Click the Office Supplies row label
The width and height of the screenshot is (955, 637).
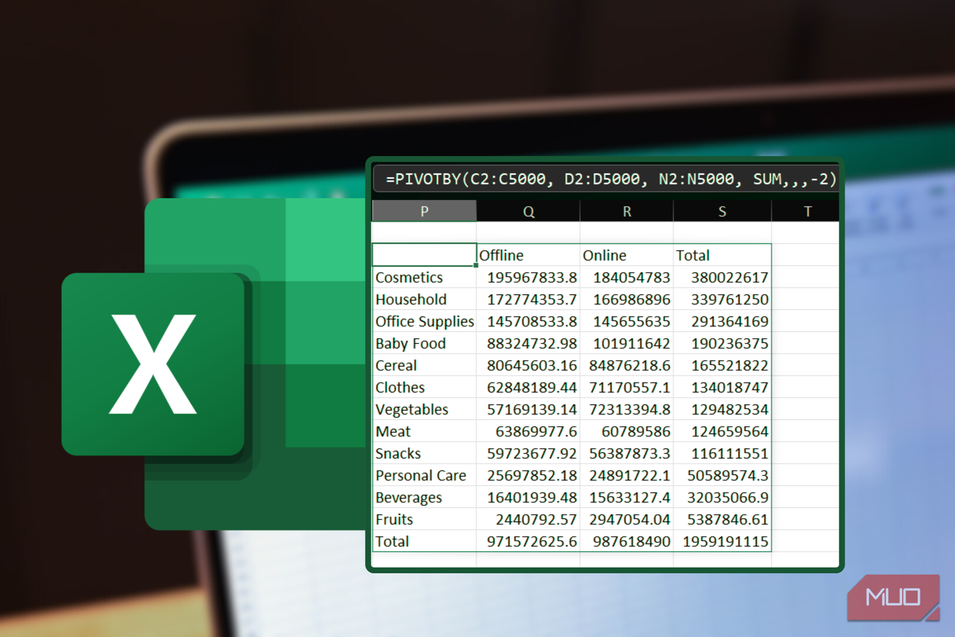(424, 321)
